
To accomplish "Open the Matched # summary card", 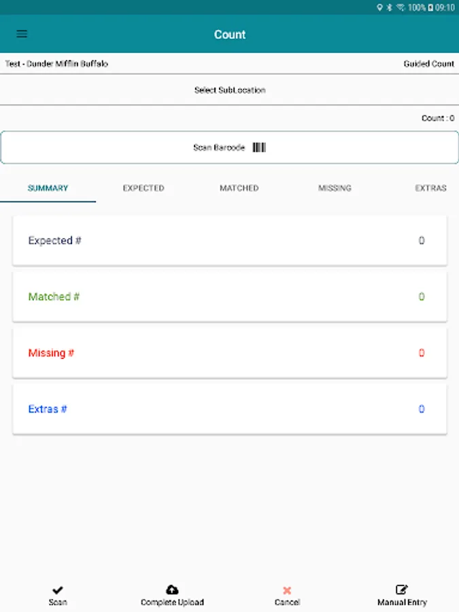I will coord(230,296).
